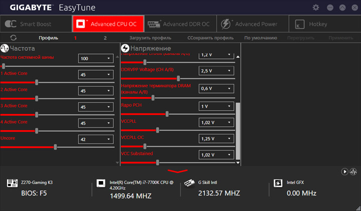Open the VCCPLL OC voltage dropdown
This screenshot has width=361, height=211.
pyautogui.click(x=216, y=138)
